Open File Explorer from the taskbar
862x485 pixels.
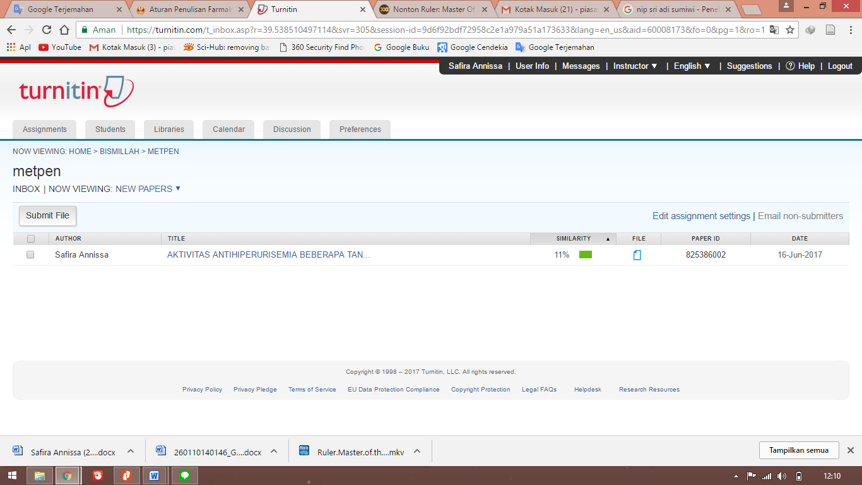40,476
